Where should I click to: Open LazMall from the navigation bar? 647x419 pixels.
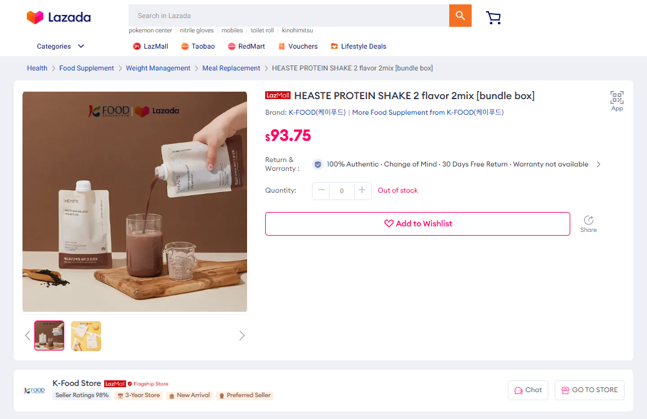[x=150, y=46]
